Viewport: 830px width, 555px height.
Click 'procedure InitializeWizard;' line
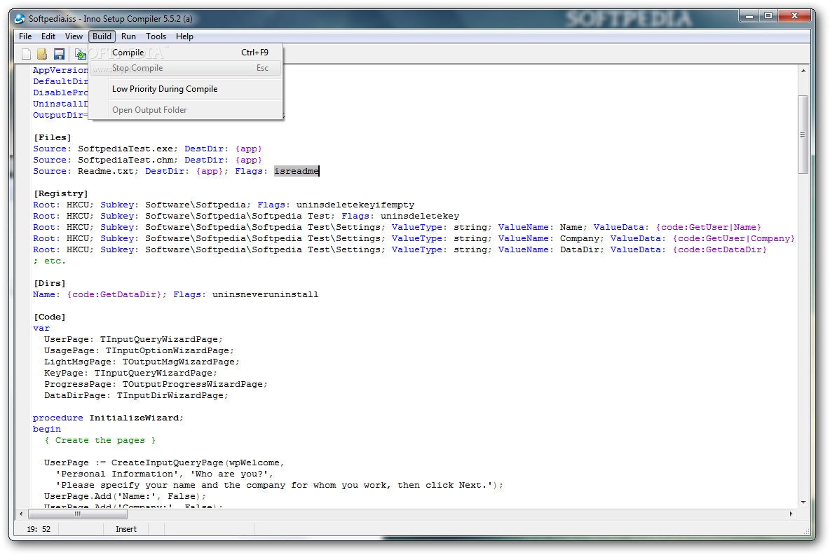(108, 418)
